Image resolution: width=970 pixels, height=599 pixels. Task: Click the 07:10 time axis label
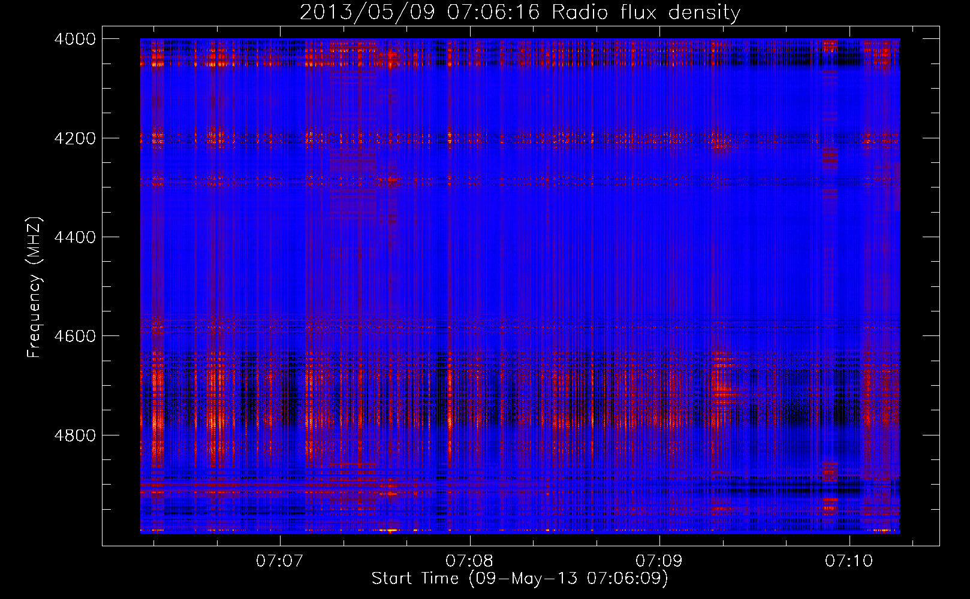point(849,561)
